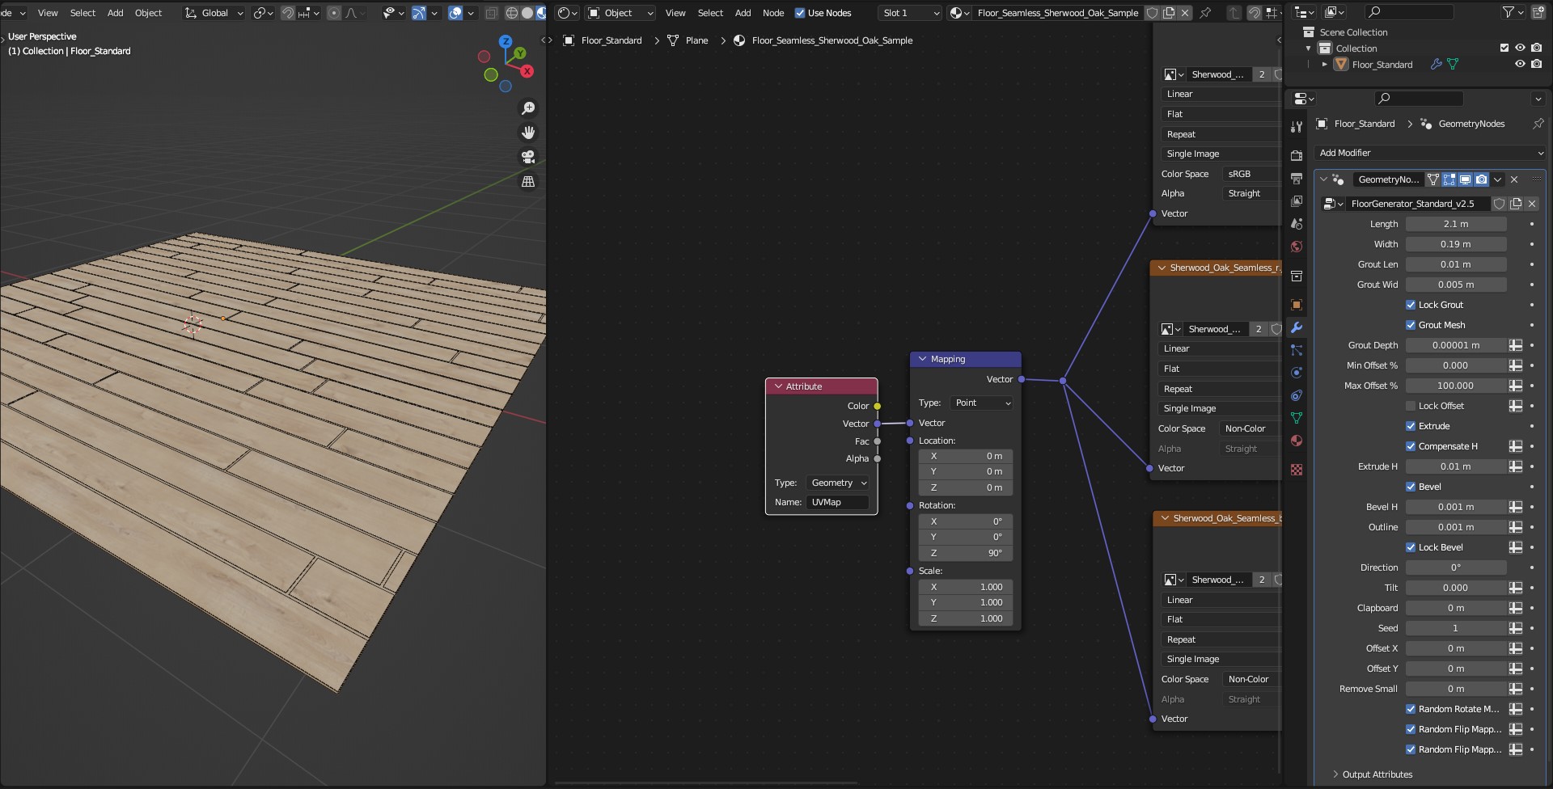Image resolution: width=1553 pixels, height=789 pixels.
Task: Enable the Lock Offset checkbox
Action: 1411,406
